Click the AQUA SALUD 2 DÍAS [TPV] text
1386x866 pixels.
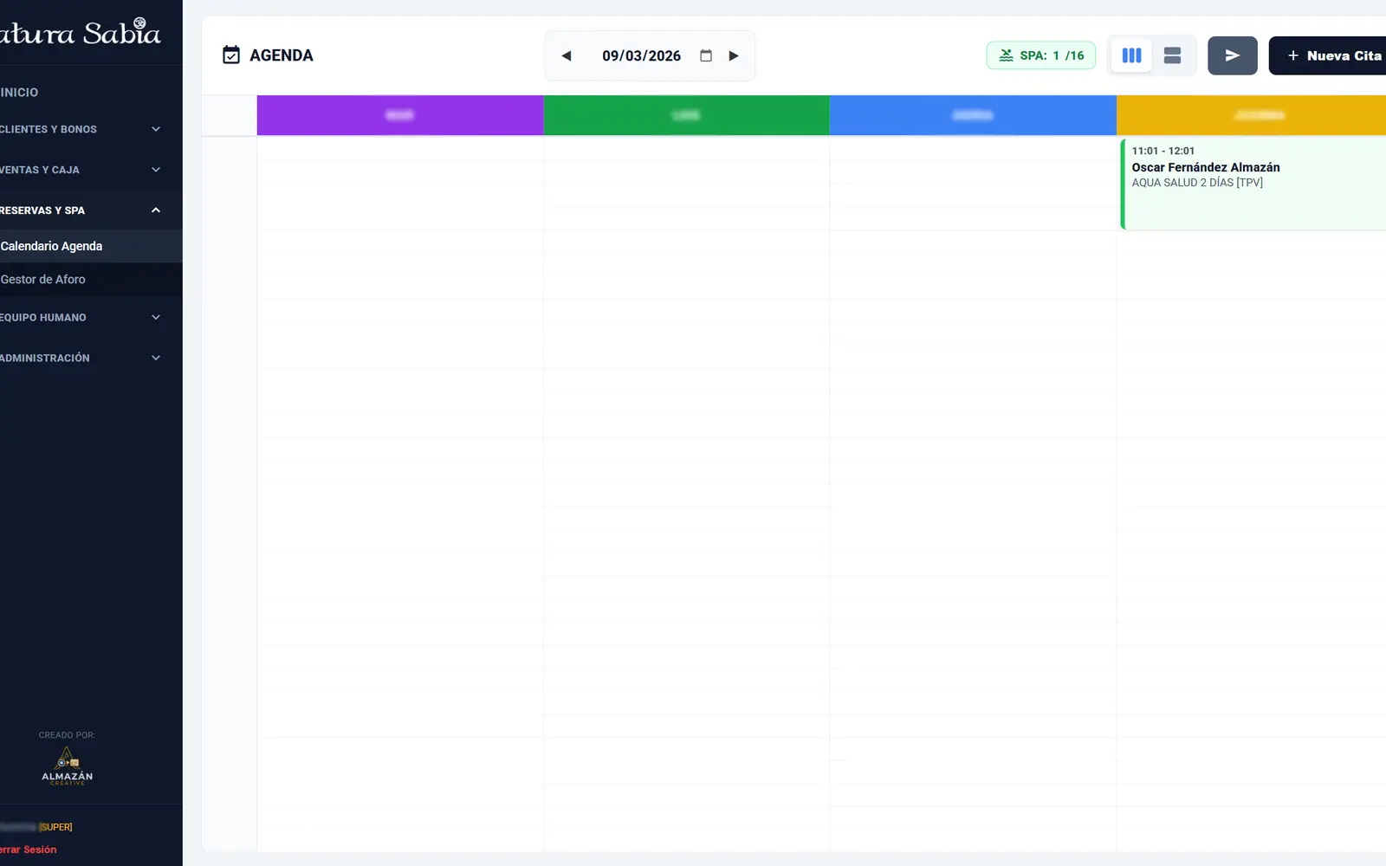coord(1197,183)
